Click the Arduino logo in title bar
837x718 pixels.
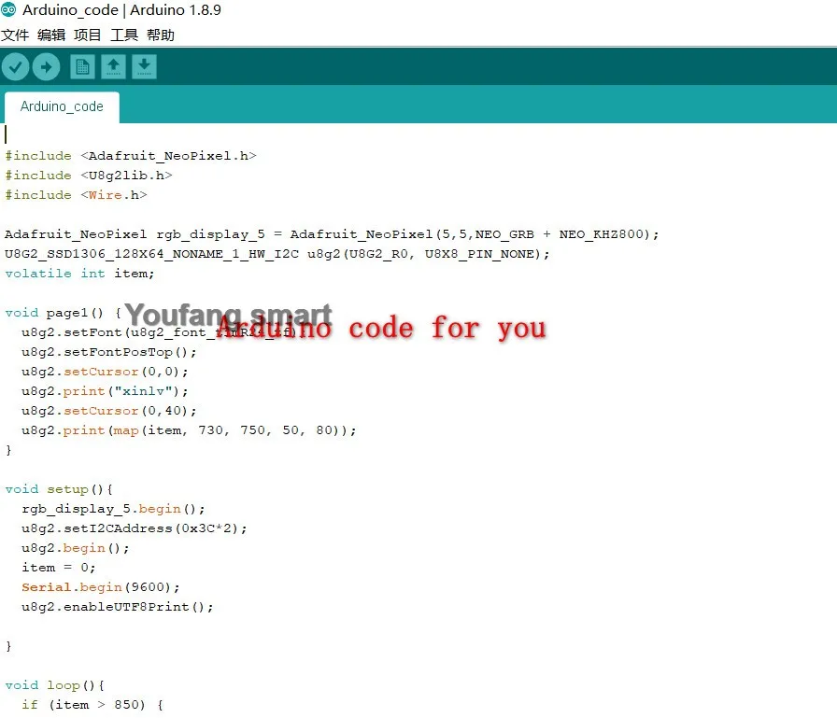(8, 9)
